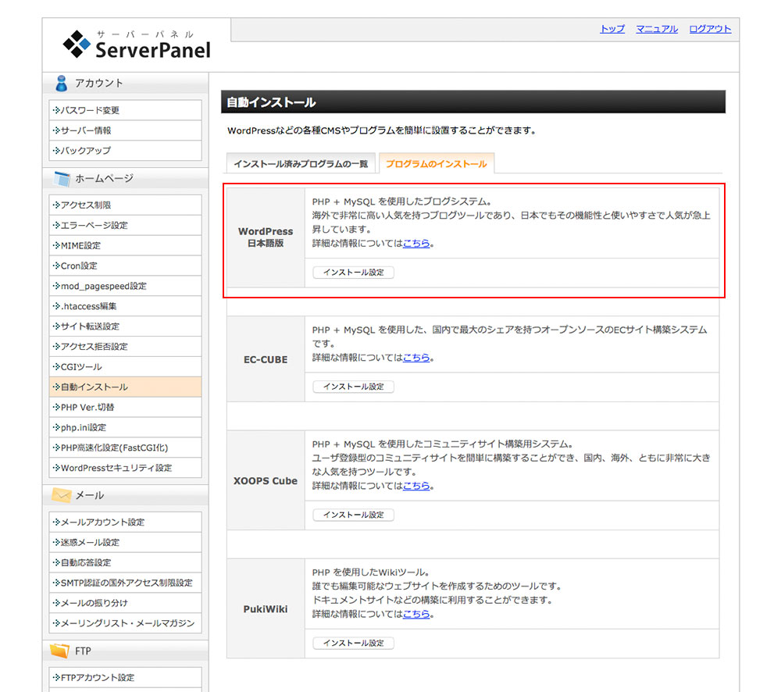
Task: Open メーリングリスト・メールマガジン menu item
Action: [126, 623]
